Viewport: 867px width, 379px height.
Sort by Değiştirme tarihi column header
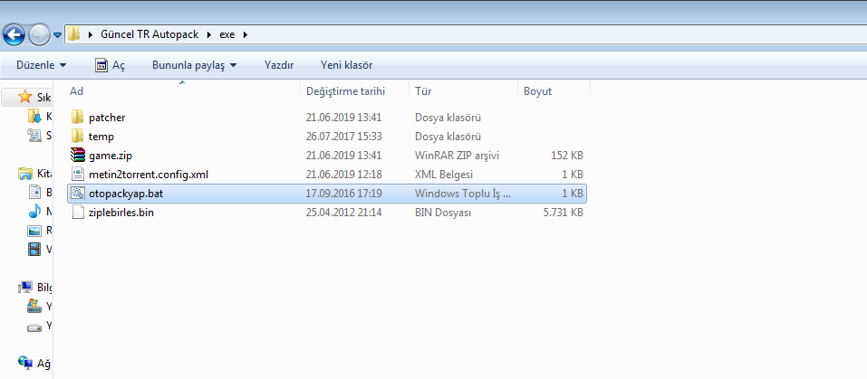[345, 91]
